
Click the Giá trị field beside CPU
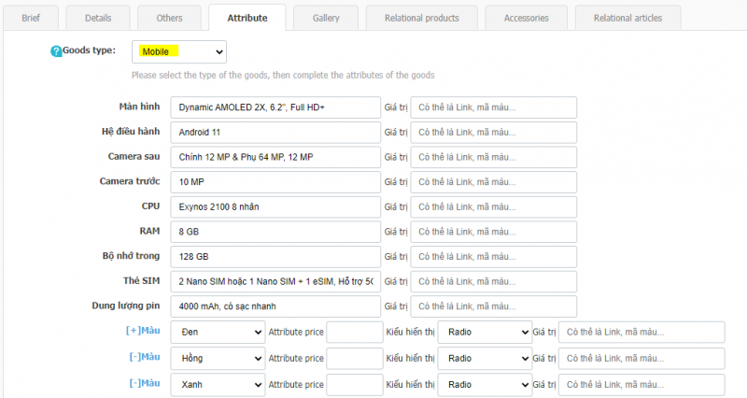tap(493, 206)
